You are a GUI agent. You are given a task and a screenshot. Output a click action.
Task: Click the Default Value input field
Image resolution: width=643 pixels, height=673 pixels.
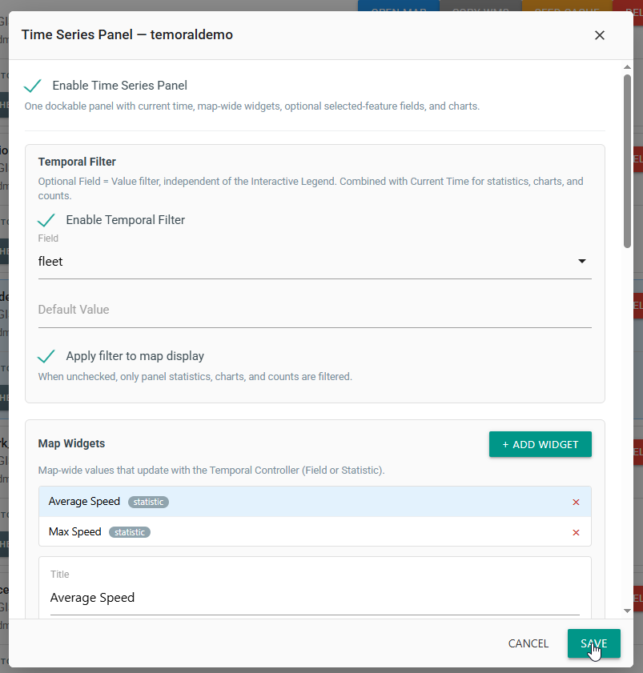pyautogui.click(x=315, y=310)
